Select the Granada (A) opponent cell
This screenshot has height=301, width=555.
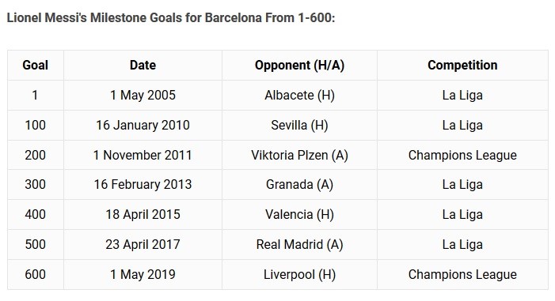pos(299,184)
